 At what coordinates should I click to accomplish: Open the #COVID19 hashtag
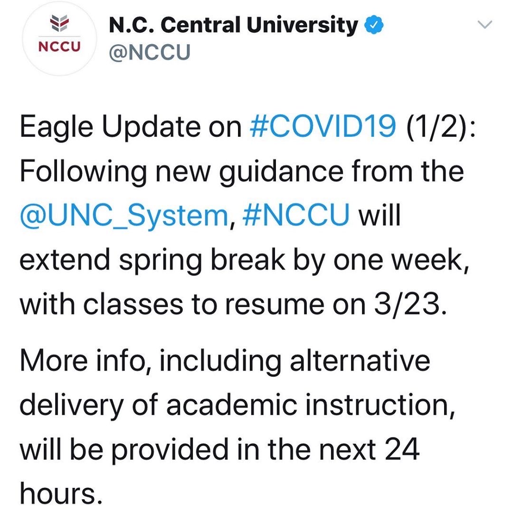point(323,126)
